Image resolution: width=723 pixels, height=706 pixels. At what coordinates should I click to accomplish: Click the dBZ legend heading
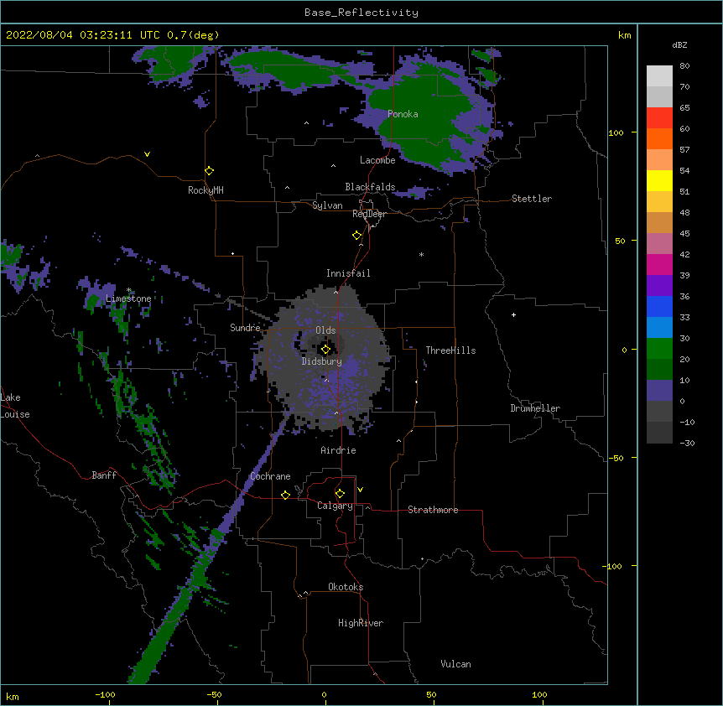pyautogui.click(x=679, y=44)
